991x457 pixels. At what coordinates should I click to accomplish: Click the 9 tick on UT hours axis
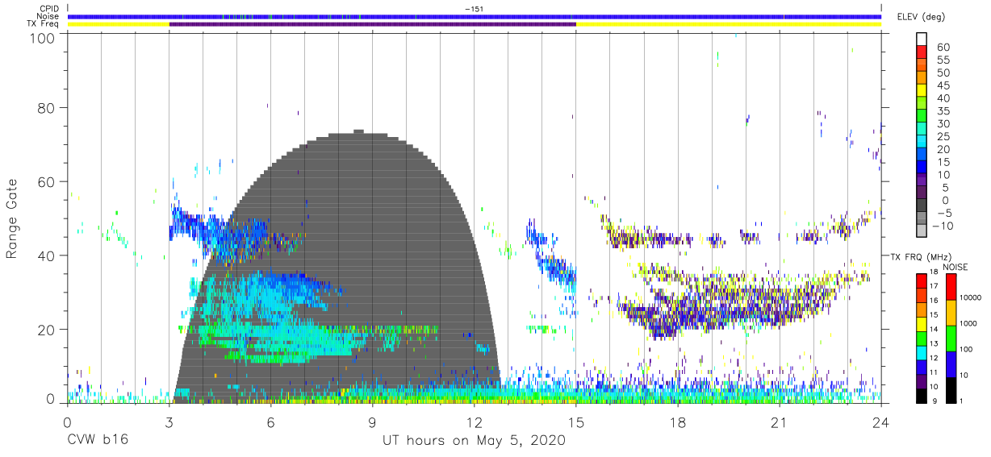coord(373,423)
